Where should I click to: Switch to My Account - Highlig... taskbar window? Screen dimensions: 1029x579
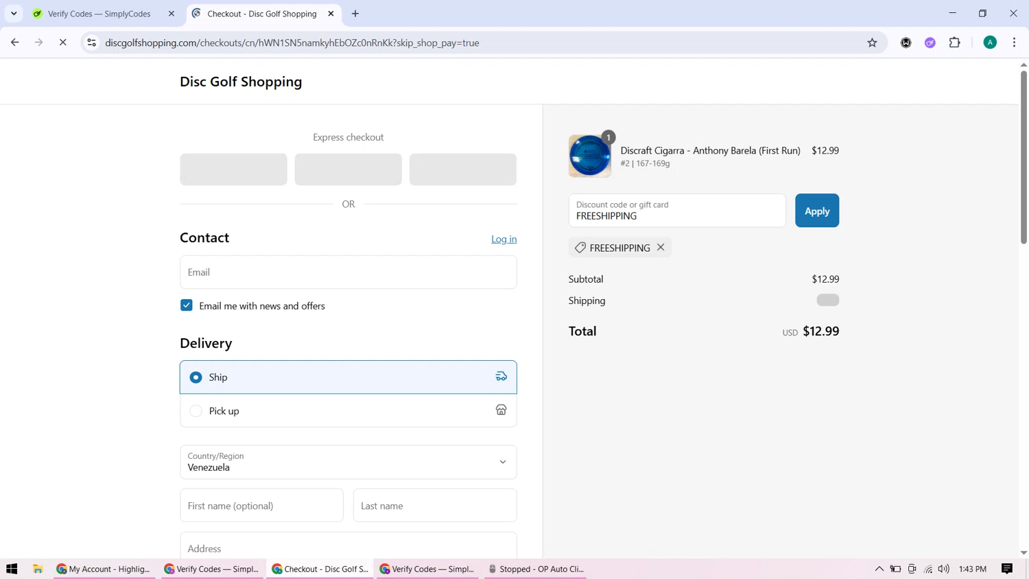pyautogui.click(x=105, y=569)
